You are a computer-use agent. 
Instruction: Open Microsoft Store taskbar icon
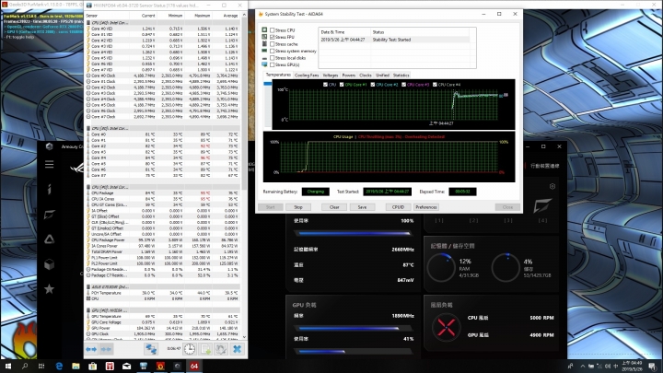[x=93, y=367]
